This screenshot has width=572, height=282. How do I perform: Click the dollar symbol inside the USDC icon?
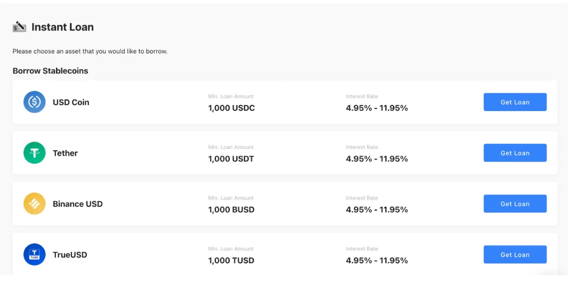tap(34, 102)
